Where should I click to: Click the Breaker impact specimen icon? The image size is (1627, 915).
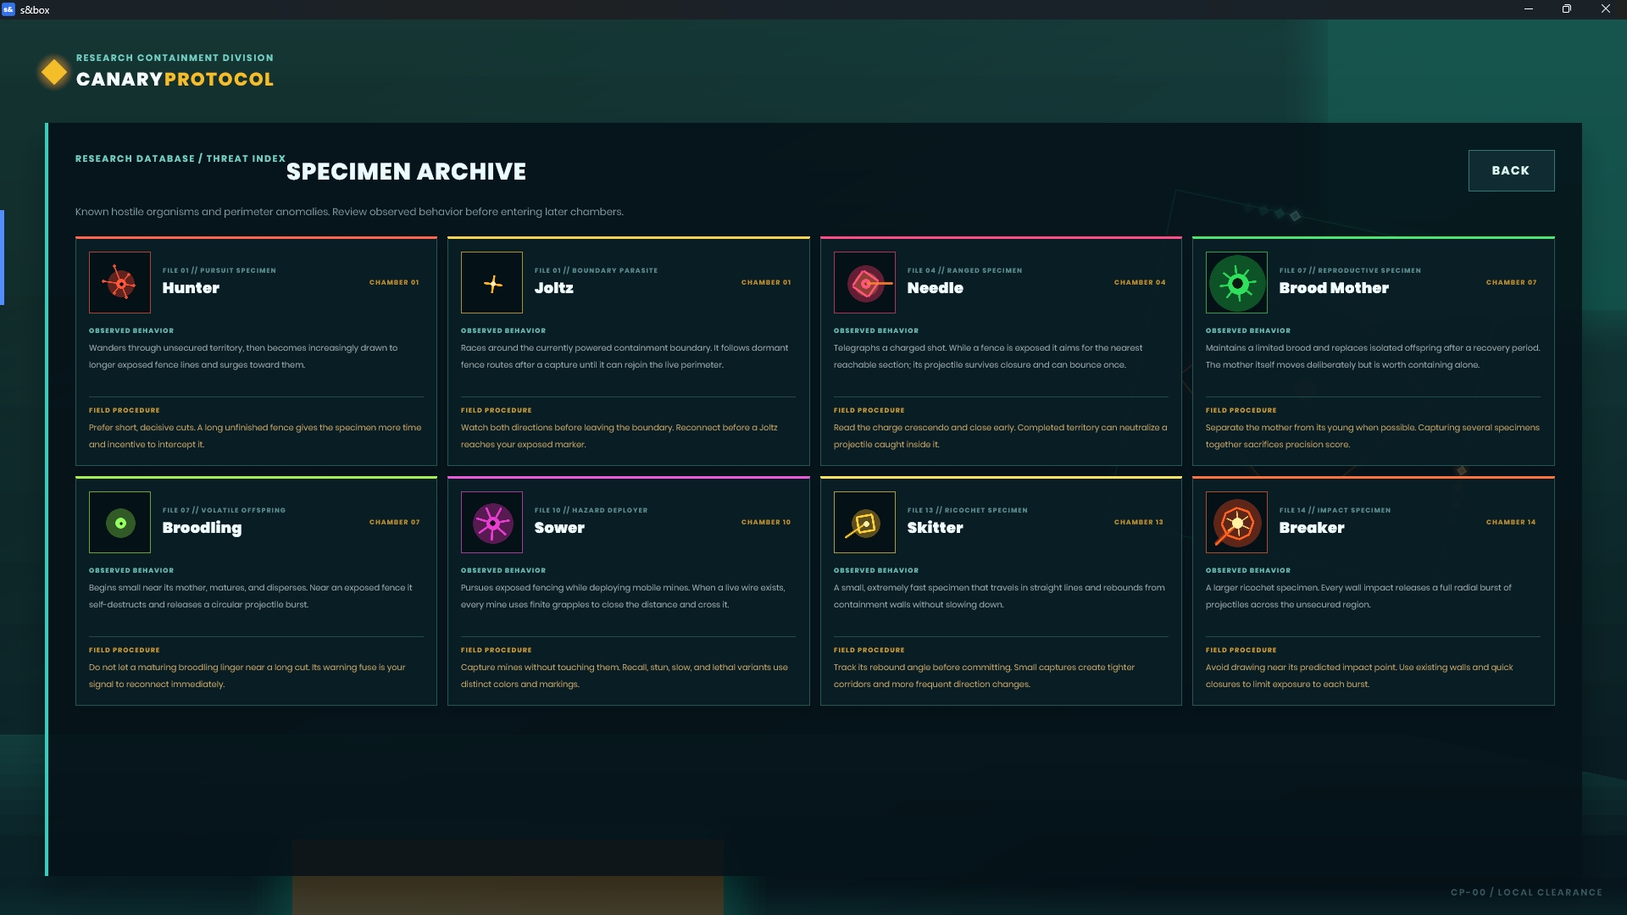1237,523
